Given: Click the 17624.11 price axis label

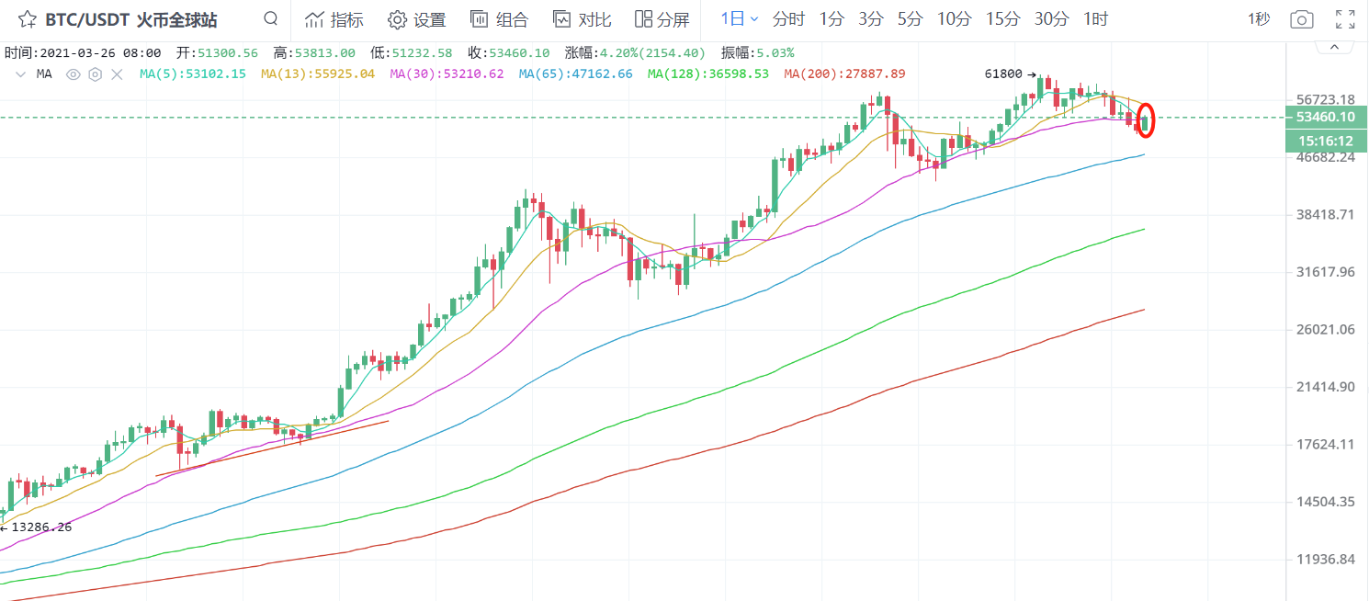Looking at the screenshot, I should pos(1324,445).
